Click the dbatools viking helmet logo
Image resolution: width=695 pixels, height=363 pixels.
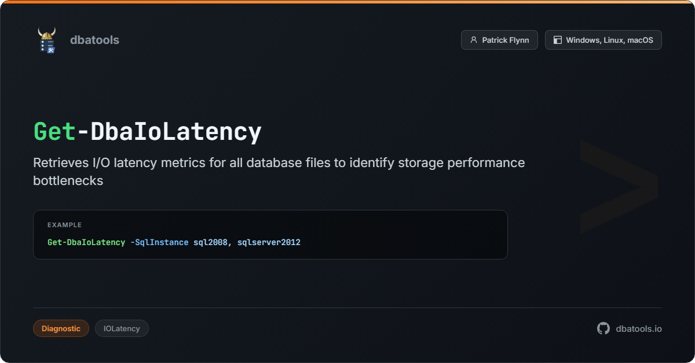[x=47, y=40]
